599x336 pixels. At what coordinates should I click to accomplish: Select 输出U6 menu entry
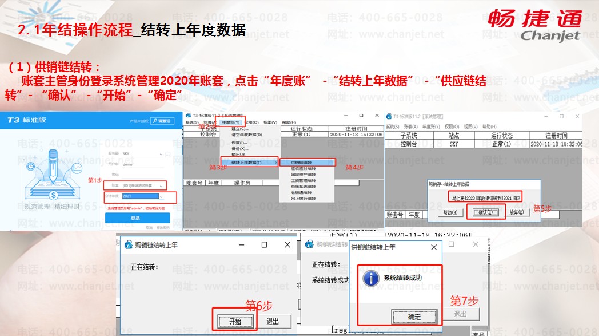[238, 155]
